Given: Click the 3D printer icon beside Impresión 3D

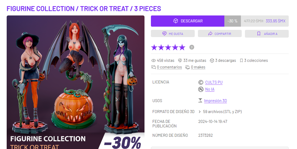Looking at the screenshot, I should pos(200,100).
